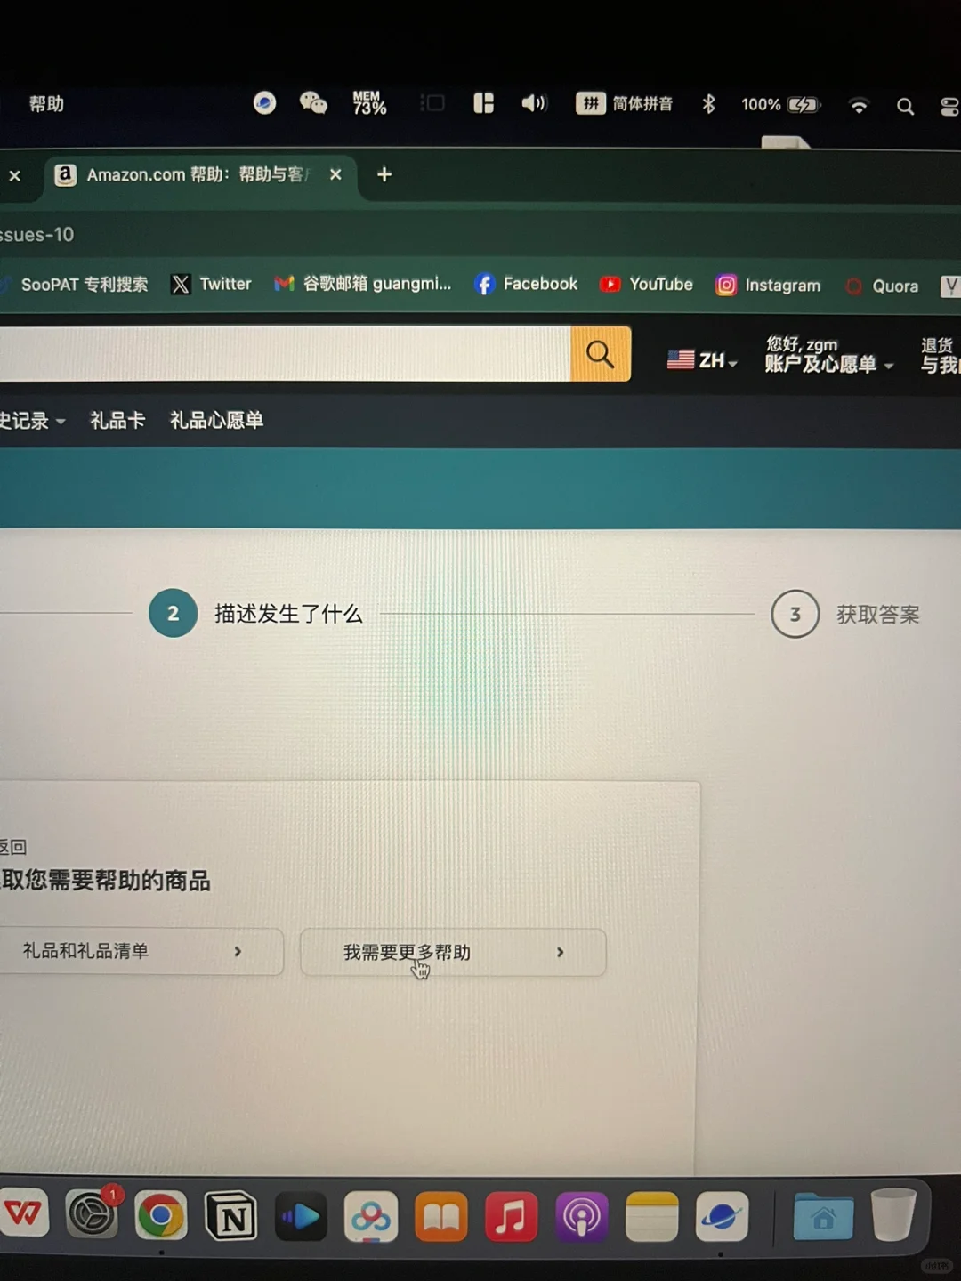Screen dimensions: 961x1281
Task: Open the Bluetooth menu bar icon
Action: (x=708, y=104)
